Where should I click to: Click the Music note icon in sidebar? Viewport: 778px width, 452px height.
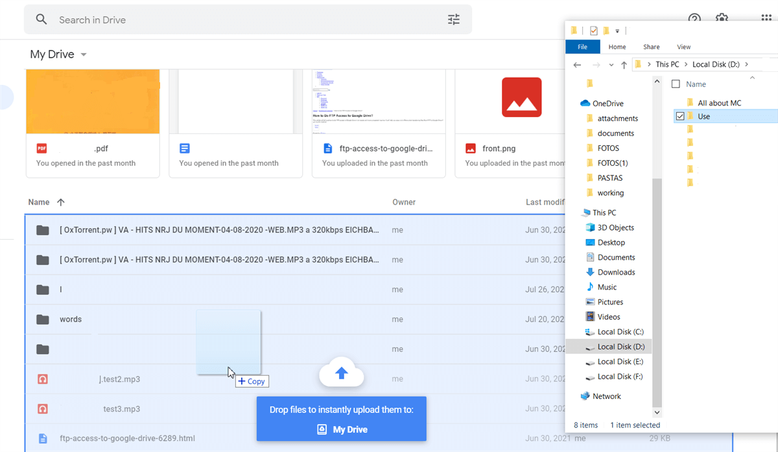[x=590, y=287]
